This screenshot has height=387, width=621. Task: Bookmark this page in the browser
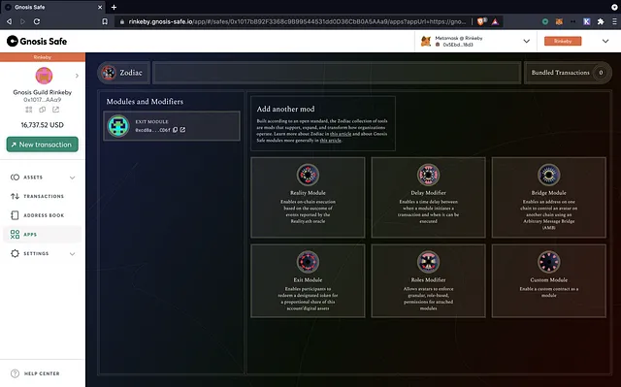pos(105,21)
